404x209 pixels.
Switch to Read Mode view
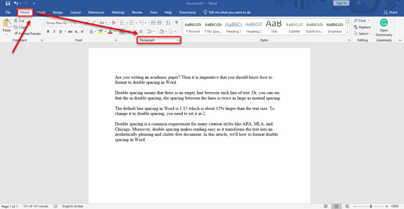pyautogui.click(x=325, y=206)
